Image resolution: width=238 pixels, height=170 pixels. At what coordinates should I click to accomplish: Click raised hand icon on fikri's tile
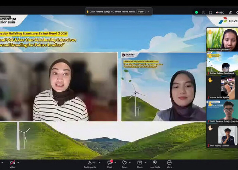210,128
